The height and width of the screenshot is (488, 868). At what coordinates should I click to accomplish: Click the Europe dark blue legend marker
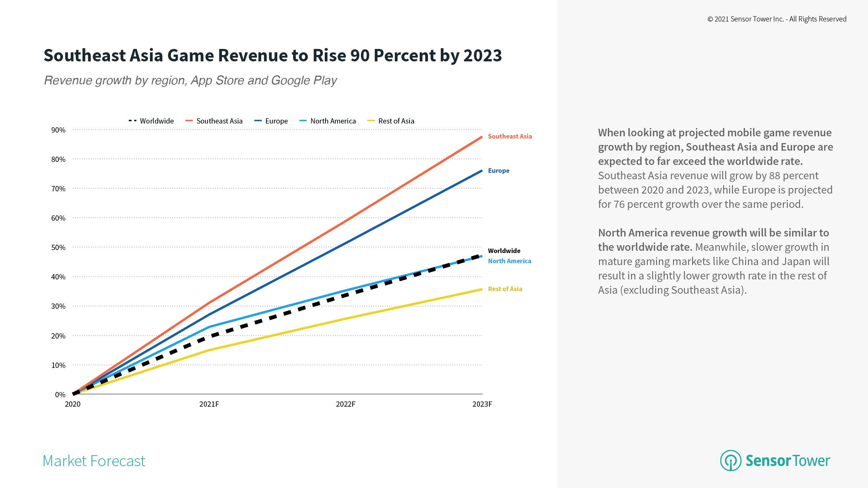click(258, 121)
